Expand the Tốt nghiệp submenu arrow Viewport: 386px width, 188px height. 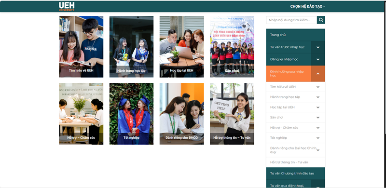tap(318, 138)
